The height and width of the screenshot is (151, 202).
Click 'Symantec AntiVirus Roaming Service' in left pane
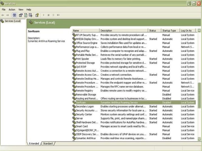(x=46, y=41)
